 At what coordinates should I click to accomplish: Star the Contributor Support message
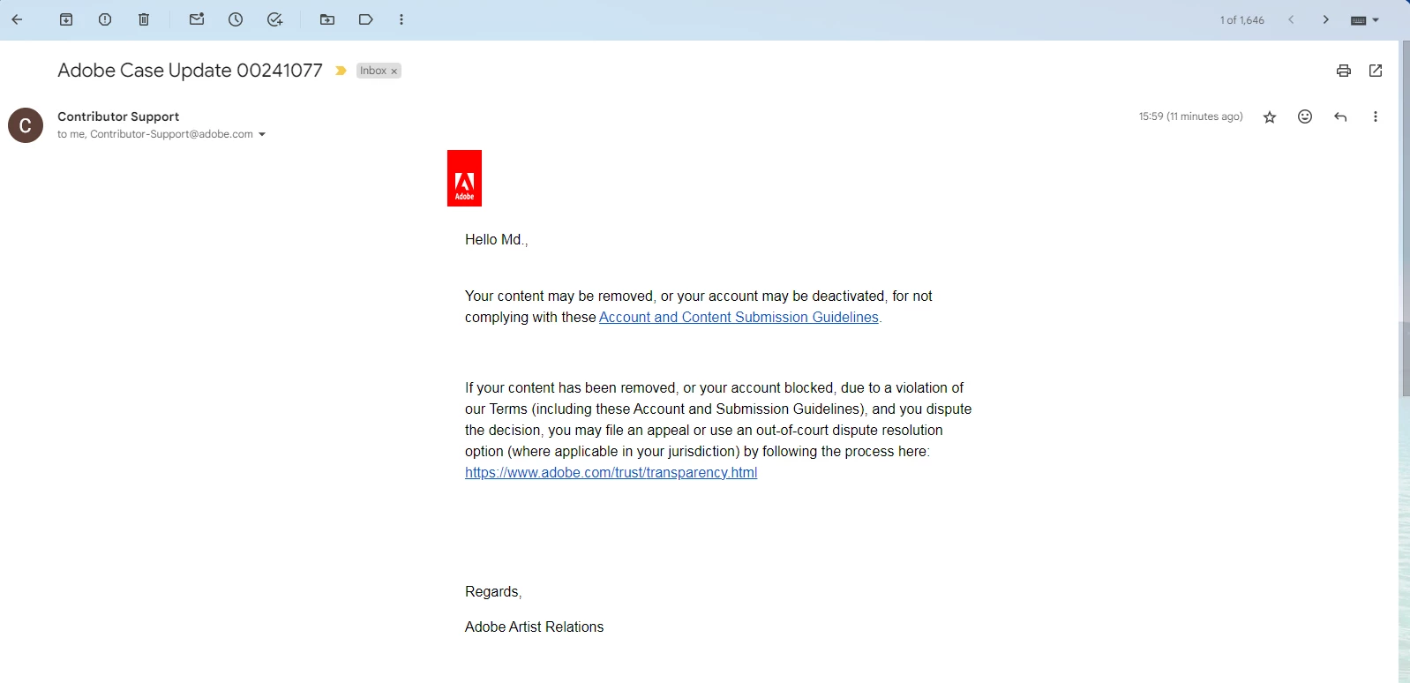[x=1270, y=117]
